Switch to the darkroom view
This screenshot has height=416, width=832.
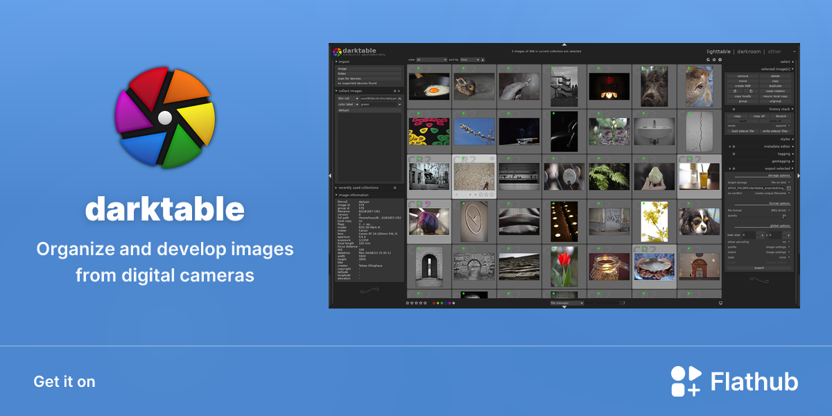click(x=748, y=51)
